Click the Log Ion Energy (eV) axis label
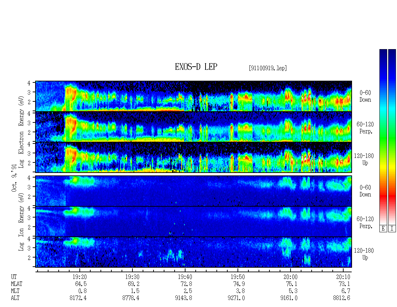 21,222
